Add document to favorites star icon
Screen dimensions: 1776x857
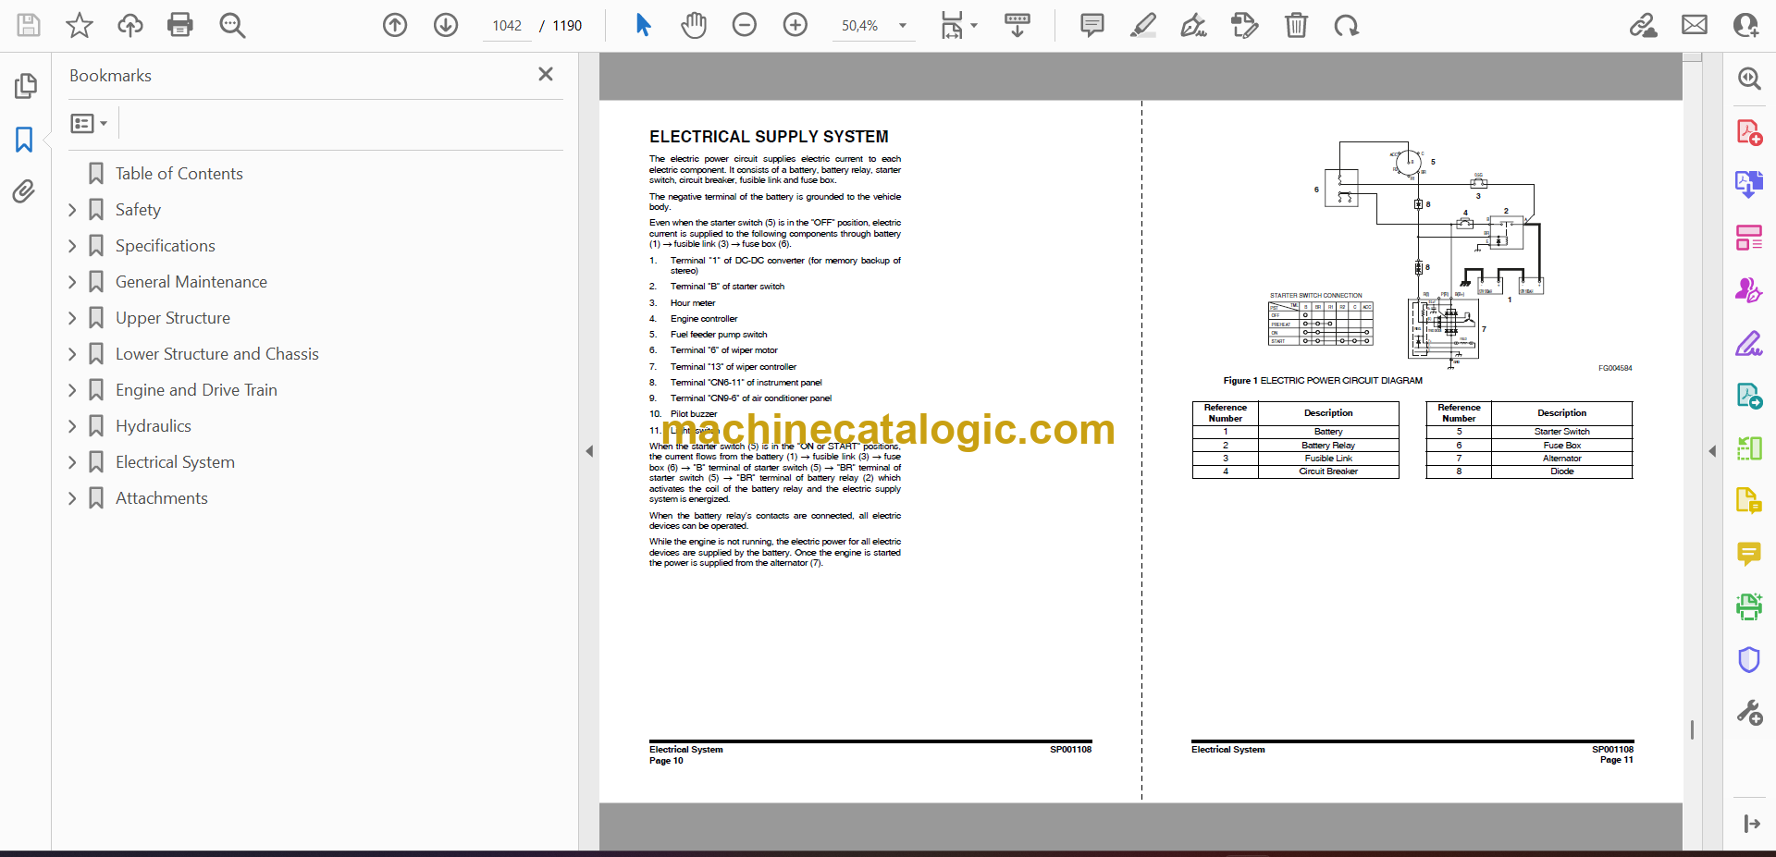(80, 25)
